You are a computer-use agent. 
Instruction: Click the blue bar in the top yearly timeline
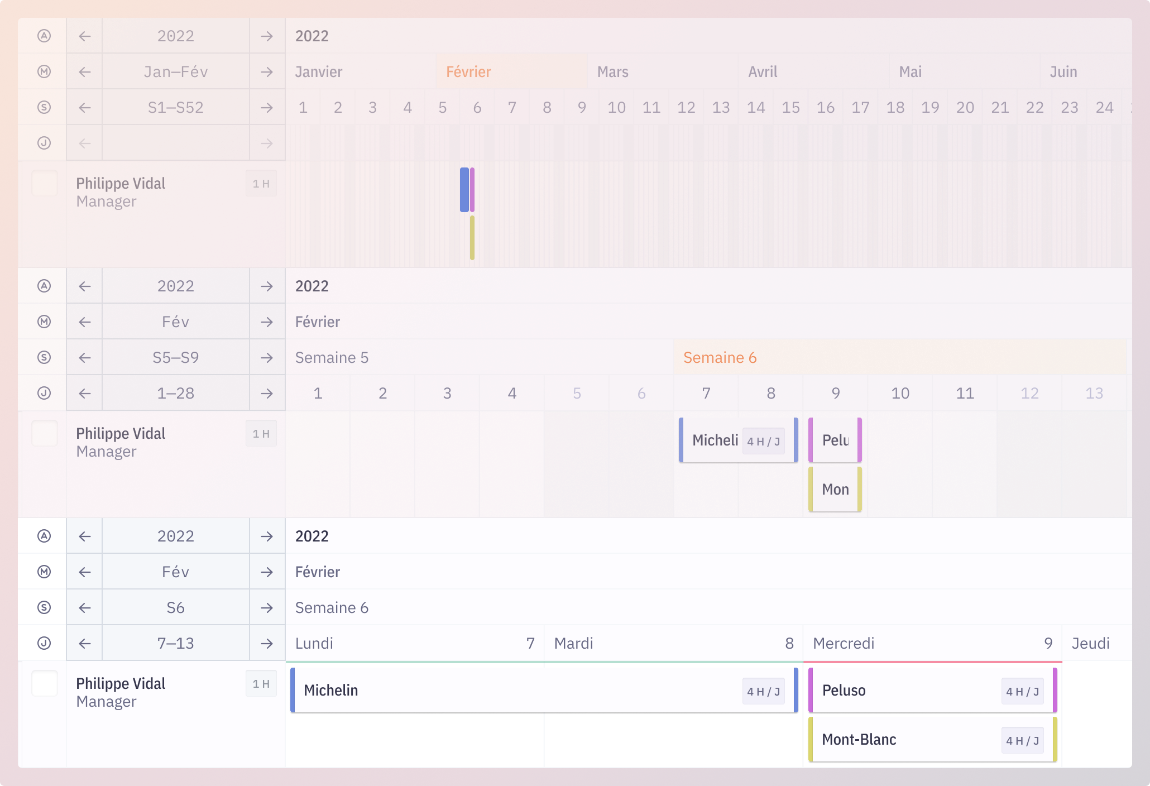pos(464,190)
